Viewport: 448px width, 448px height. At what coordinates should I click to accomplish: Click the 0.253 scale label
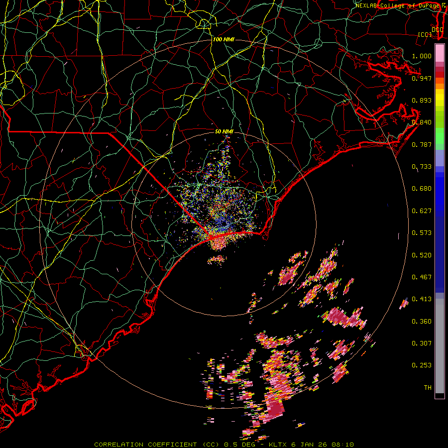pos(422,365)
